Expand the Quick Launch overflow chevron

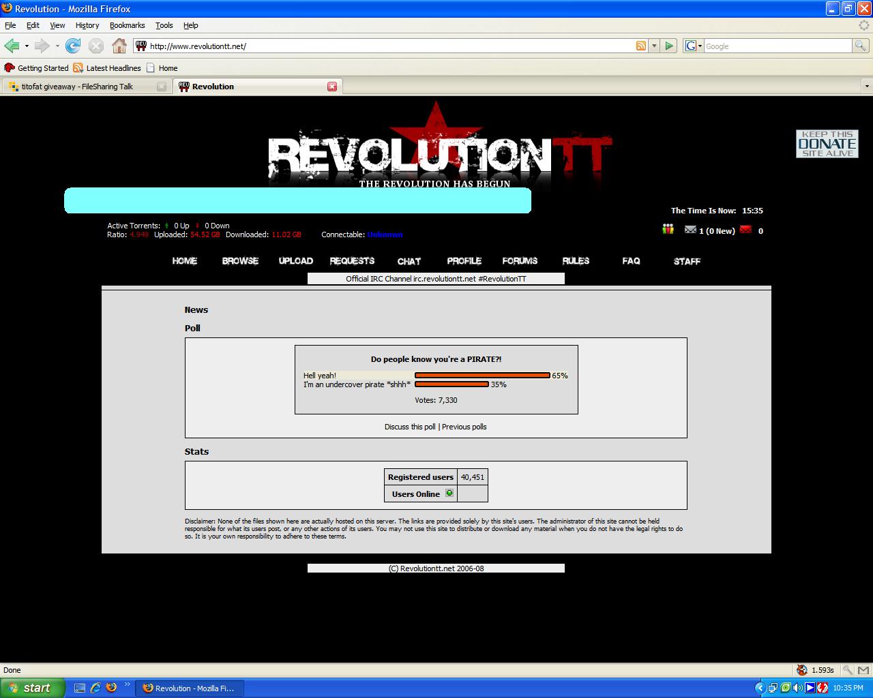coord(127,685)
